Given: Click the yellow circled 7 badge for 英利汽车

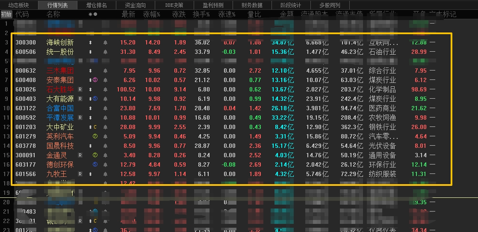Looking at the screenshot, I should (x=95, y=136).
